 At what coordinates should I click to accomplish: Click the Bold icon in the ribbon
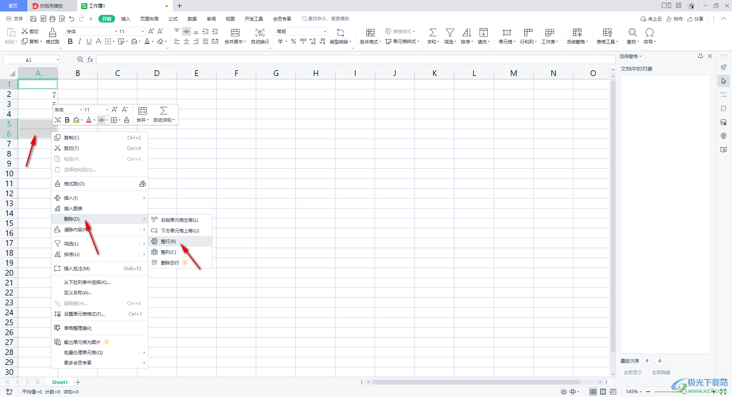point(70,42)
